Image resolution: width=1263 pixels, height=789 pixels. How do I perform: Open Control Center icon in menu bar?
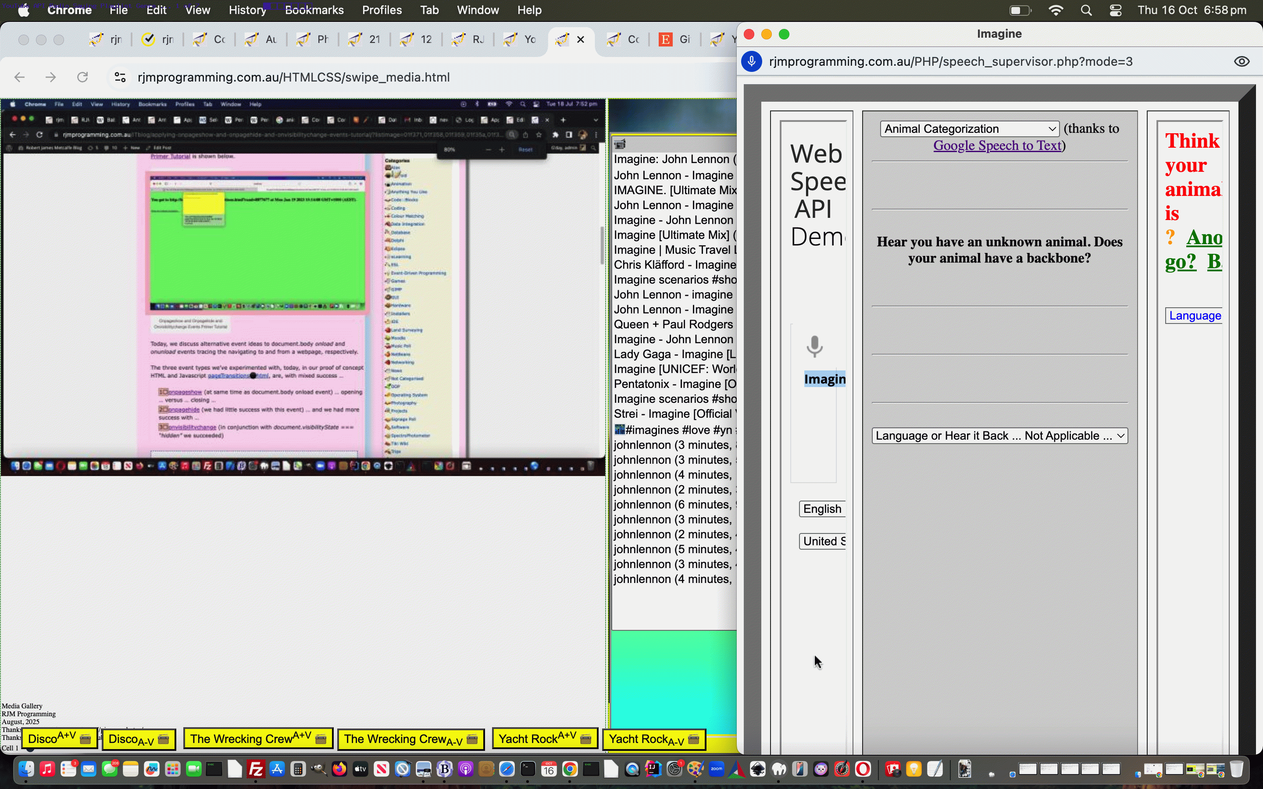click(x=1115, y=11)
